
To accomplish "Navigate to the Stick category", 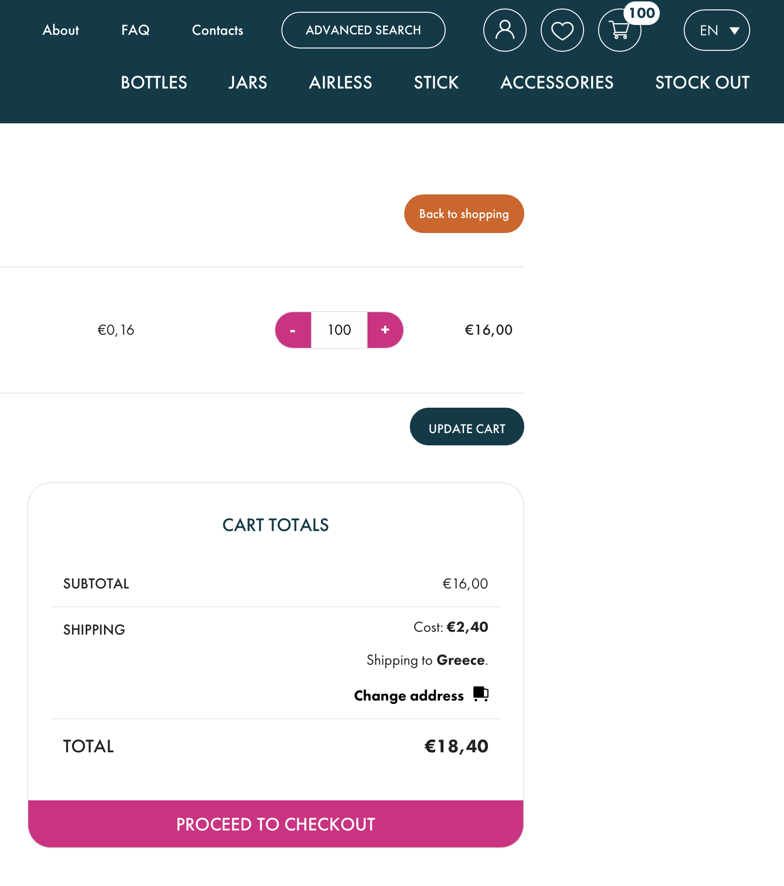I will pyautogui.click(x=436, y=82).
